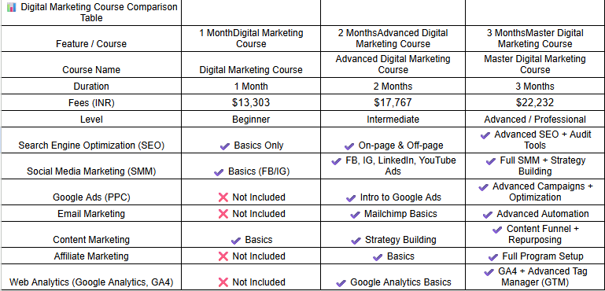Click checkmark beside Google Analytics Basics
Screen dimensions: 605x291
pos(341,283)
